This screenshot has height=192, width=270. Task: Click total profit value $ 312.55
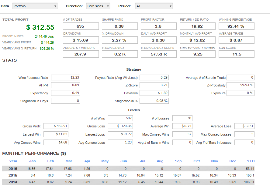[x=40, y=27]
